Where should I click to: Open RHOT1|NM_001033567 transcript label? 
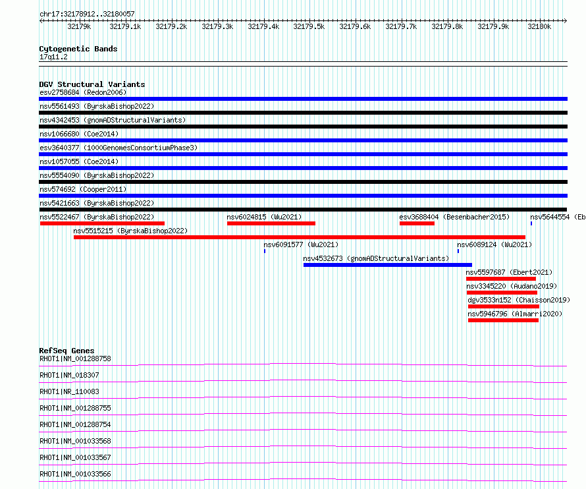75,457
